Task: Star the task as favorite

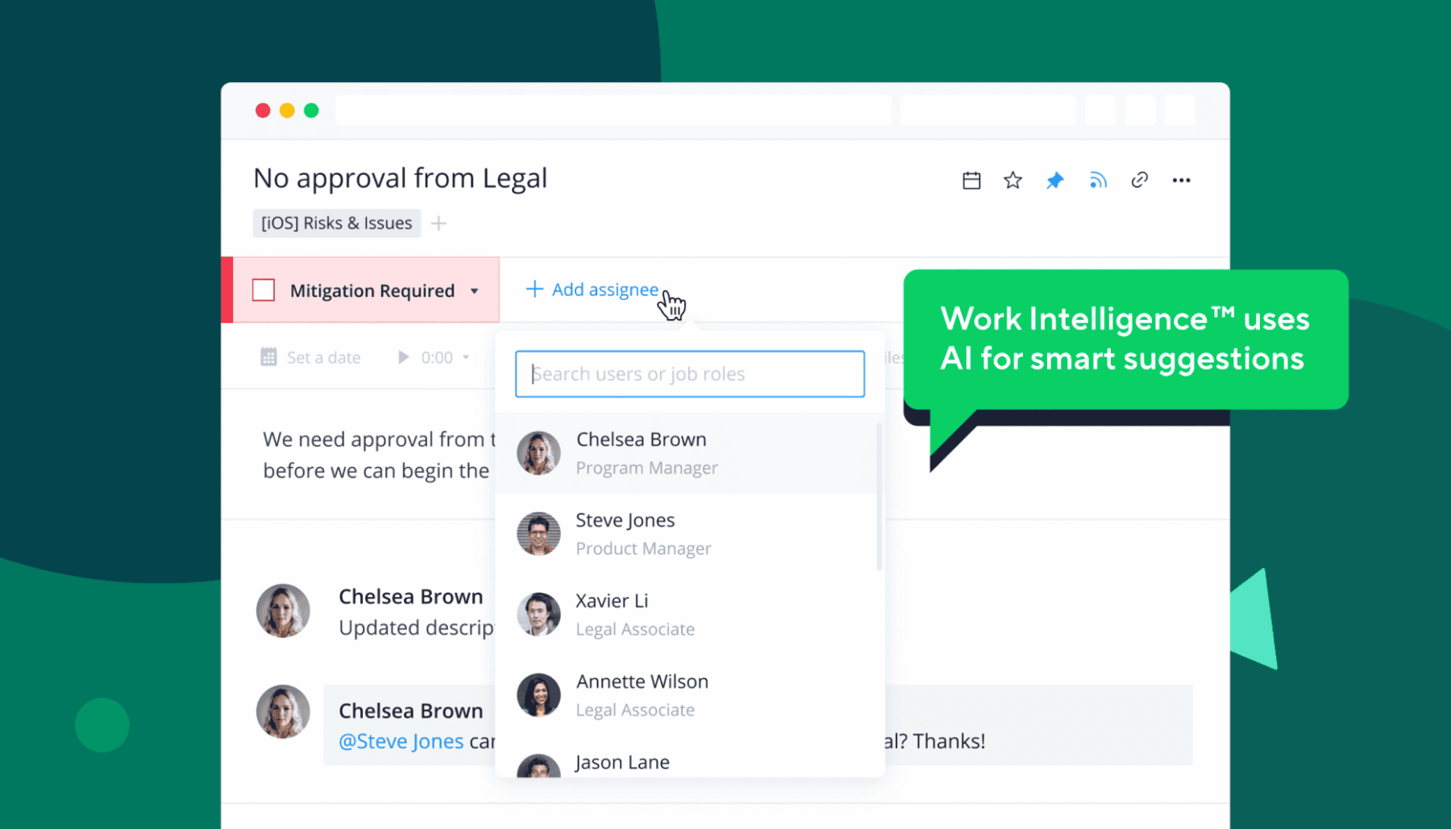Action: [x=1012, y=180]
